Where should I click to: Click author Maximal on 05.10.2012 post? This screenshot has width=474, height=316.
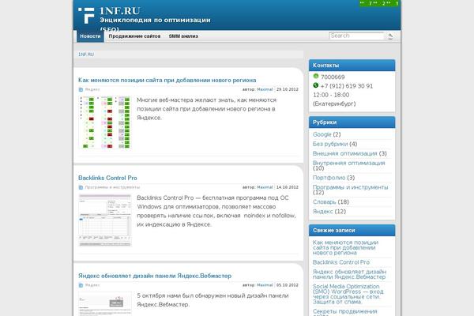[265, 285]
